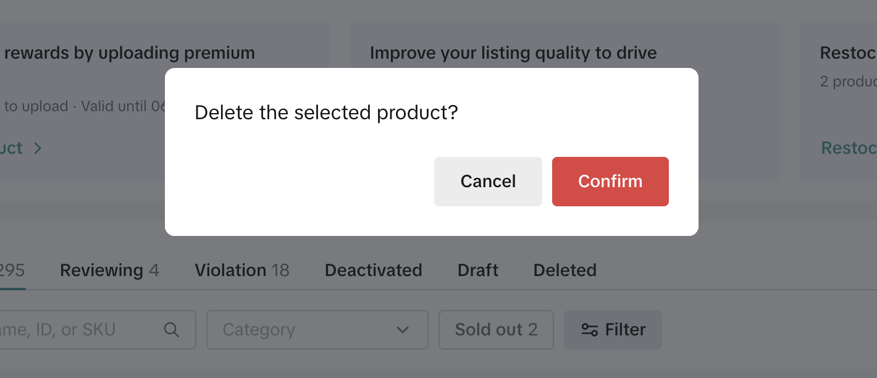
Task: Toggle the Sold out 2 filter
Action: (496, 330)
